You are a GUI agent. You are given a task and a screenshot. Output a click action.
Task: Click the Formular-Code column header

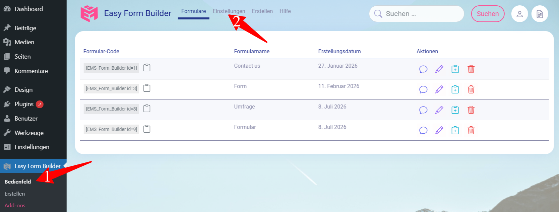coord(101,51)
